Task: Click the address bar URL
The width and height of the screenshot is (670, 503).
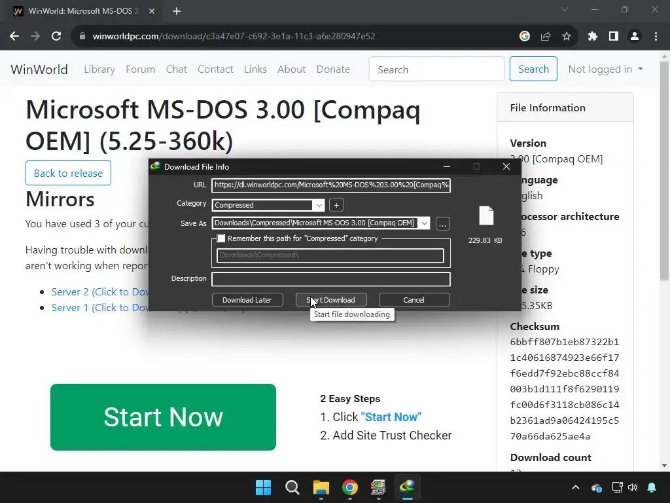Action: pyautogui.click(x=234, y=37)
